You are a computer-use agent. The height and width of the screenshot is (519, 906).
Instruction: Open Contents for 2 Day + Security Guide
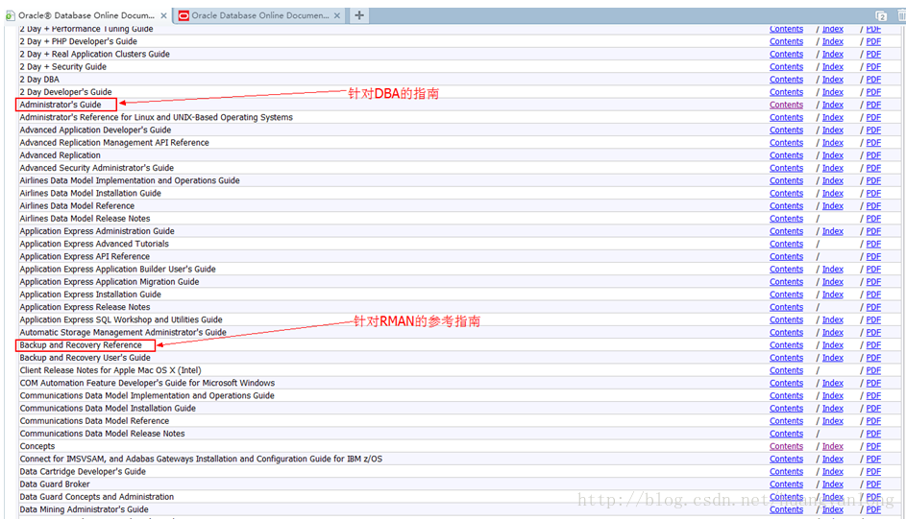coord(786,66)
